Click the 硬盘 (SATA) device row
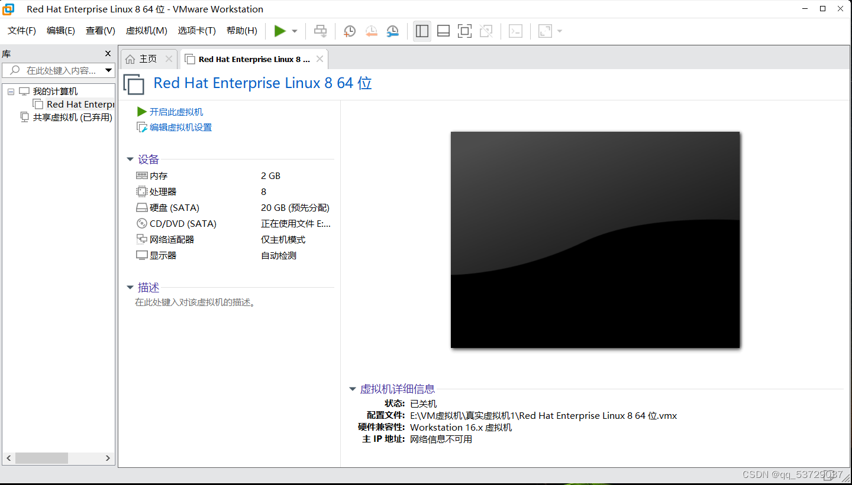This screenshot has height=485, width=852. point(234,207)
